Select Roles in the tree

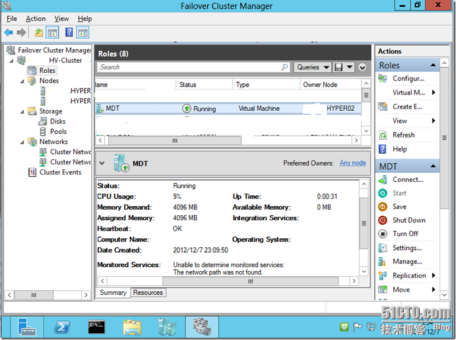(47, 70)
